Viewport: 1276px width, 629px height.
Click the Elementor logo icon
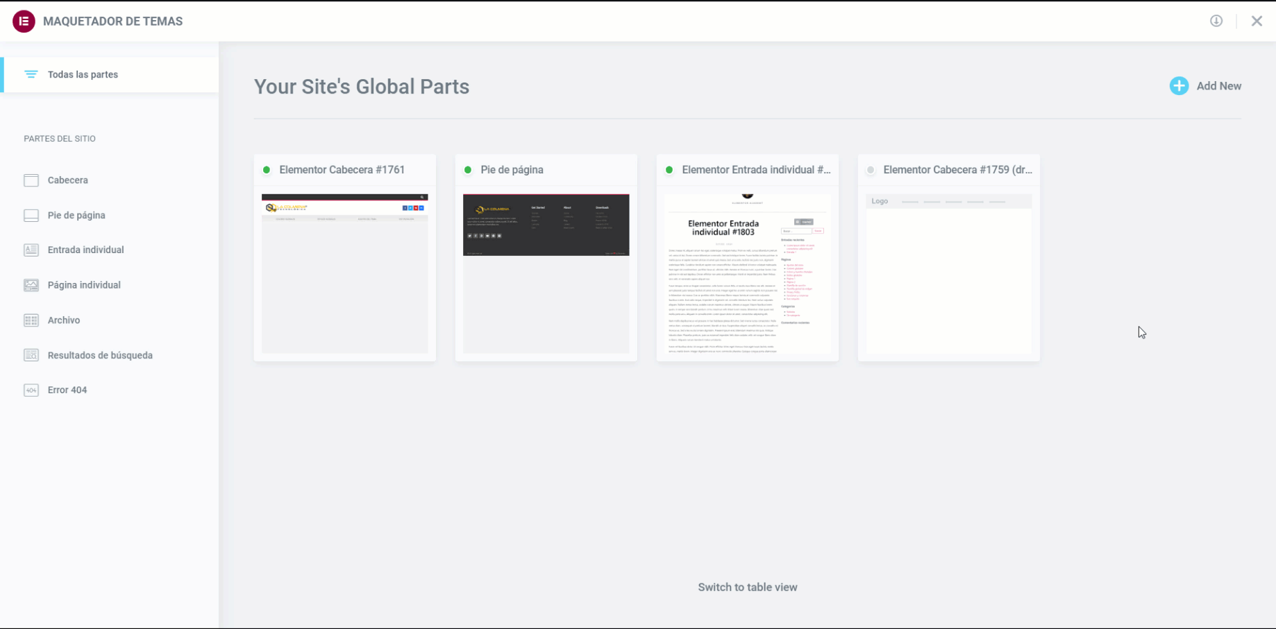click(x=24, y=21)
